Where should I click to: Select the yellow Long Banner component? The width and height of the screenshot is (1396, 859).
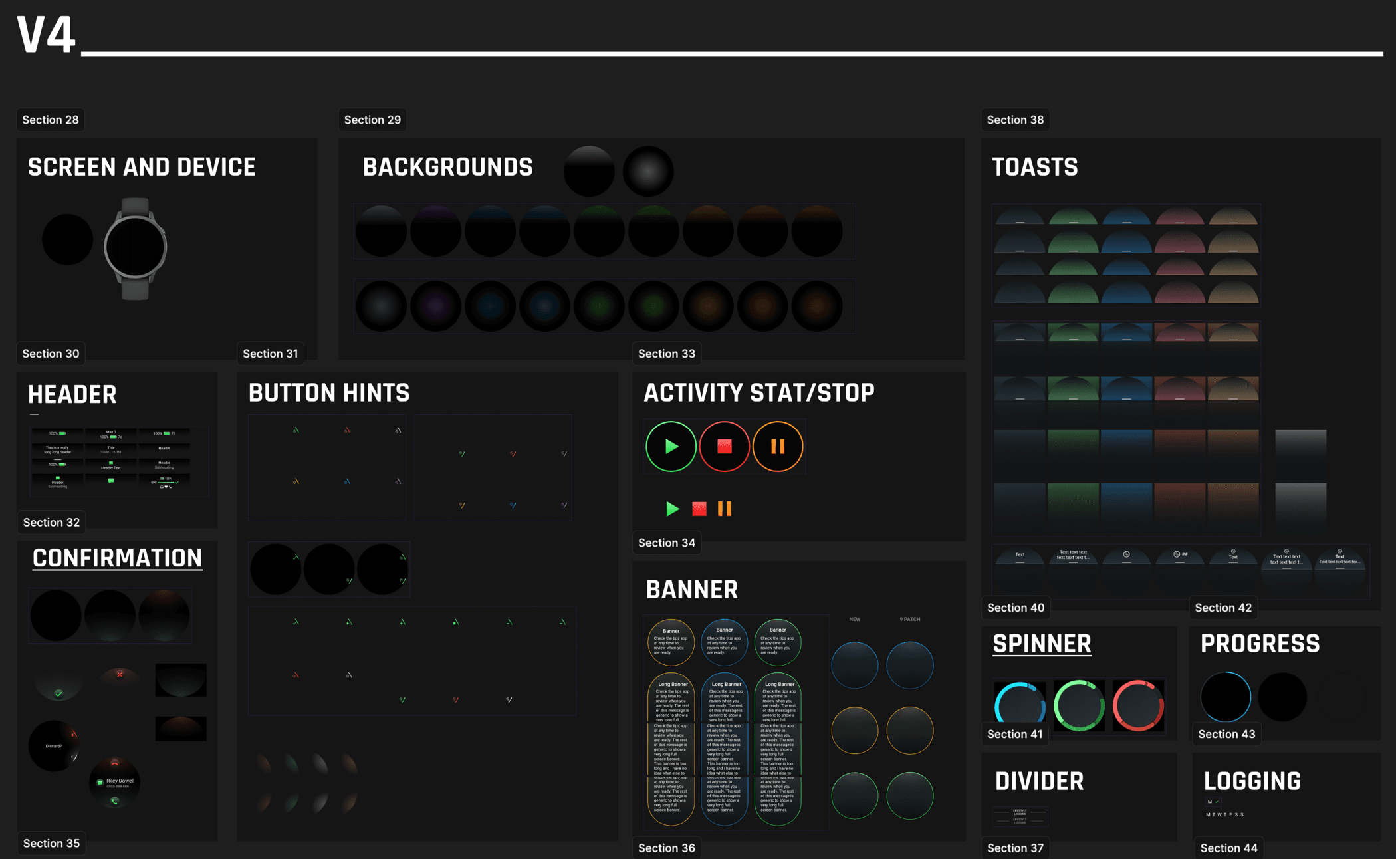(671, 749)
